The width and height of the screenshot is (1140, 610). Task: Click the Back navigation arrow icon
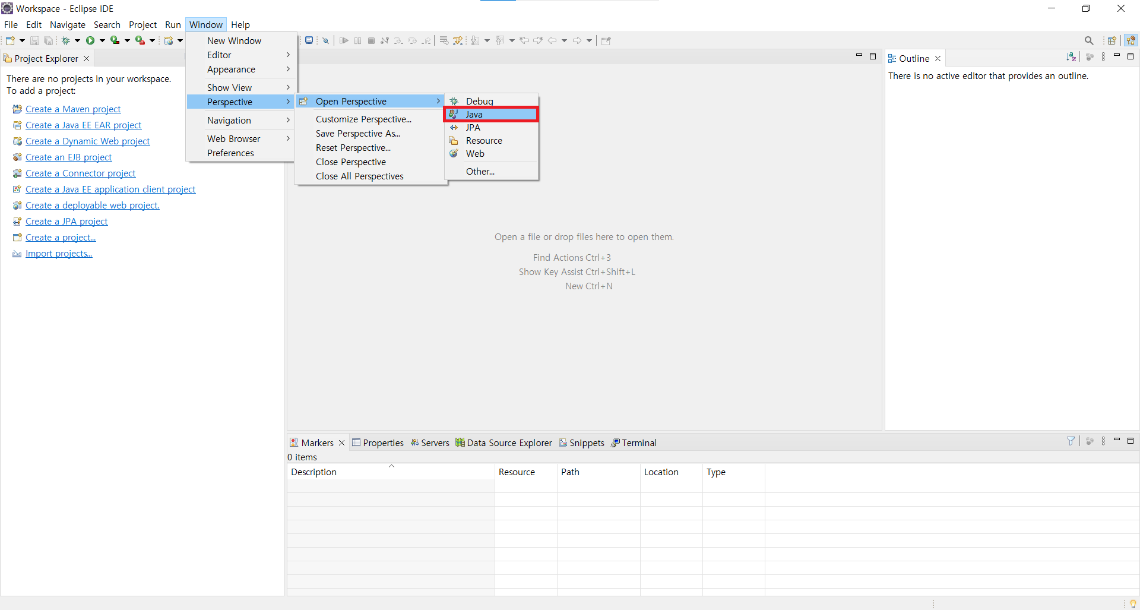pos(552,40)
